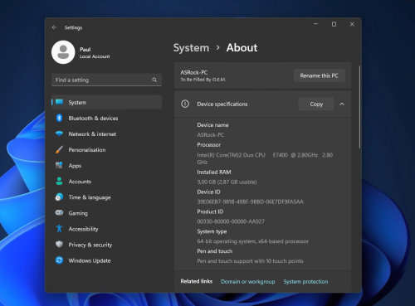This screenshot has height=306, width=415.
Task: Open Domain or workgroup link
Action: (247, 282)
